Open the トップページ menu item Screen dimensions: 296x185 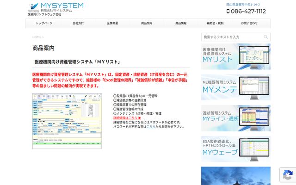44,23
